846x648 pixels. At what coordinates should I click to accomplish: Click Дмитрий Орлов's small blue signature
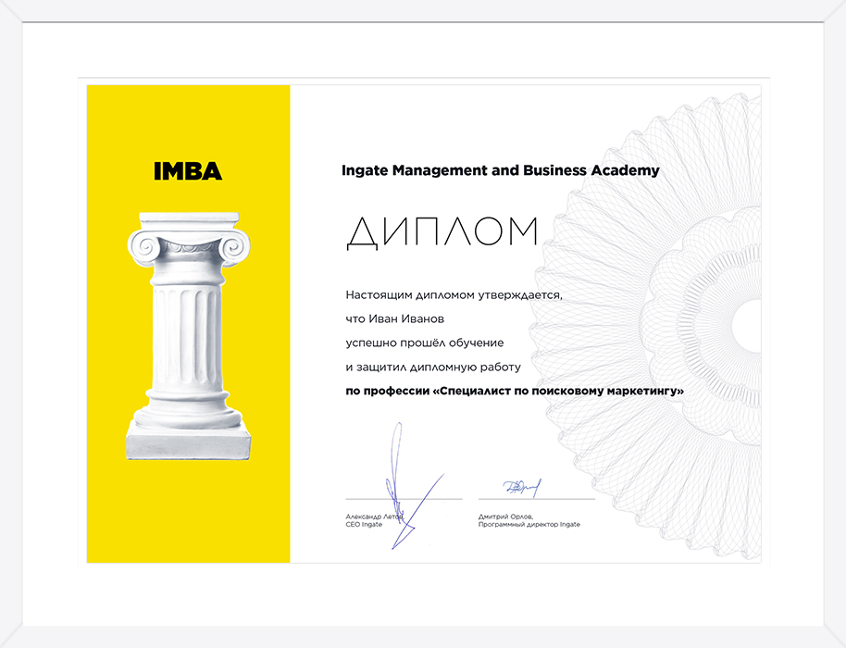[521, 488]
